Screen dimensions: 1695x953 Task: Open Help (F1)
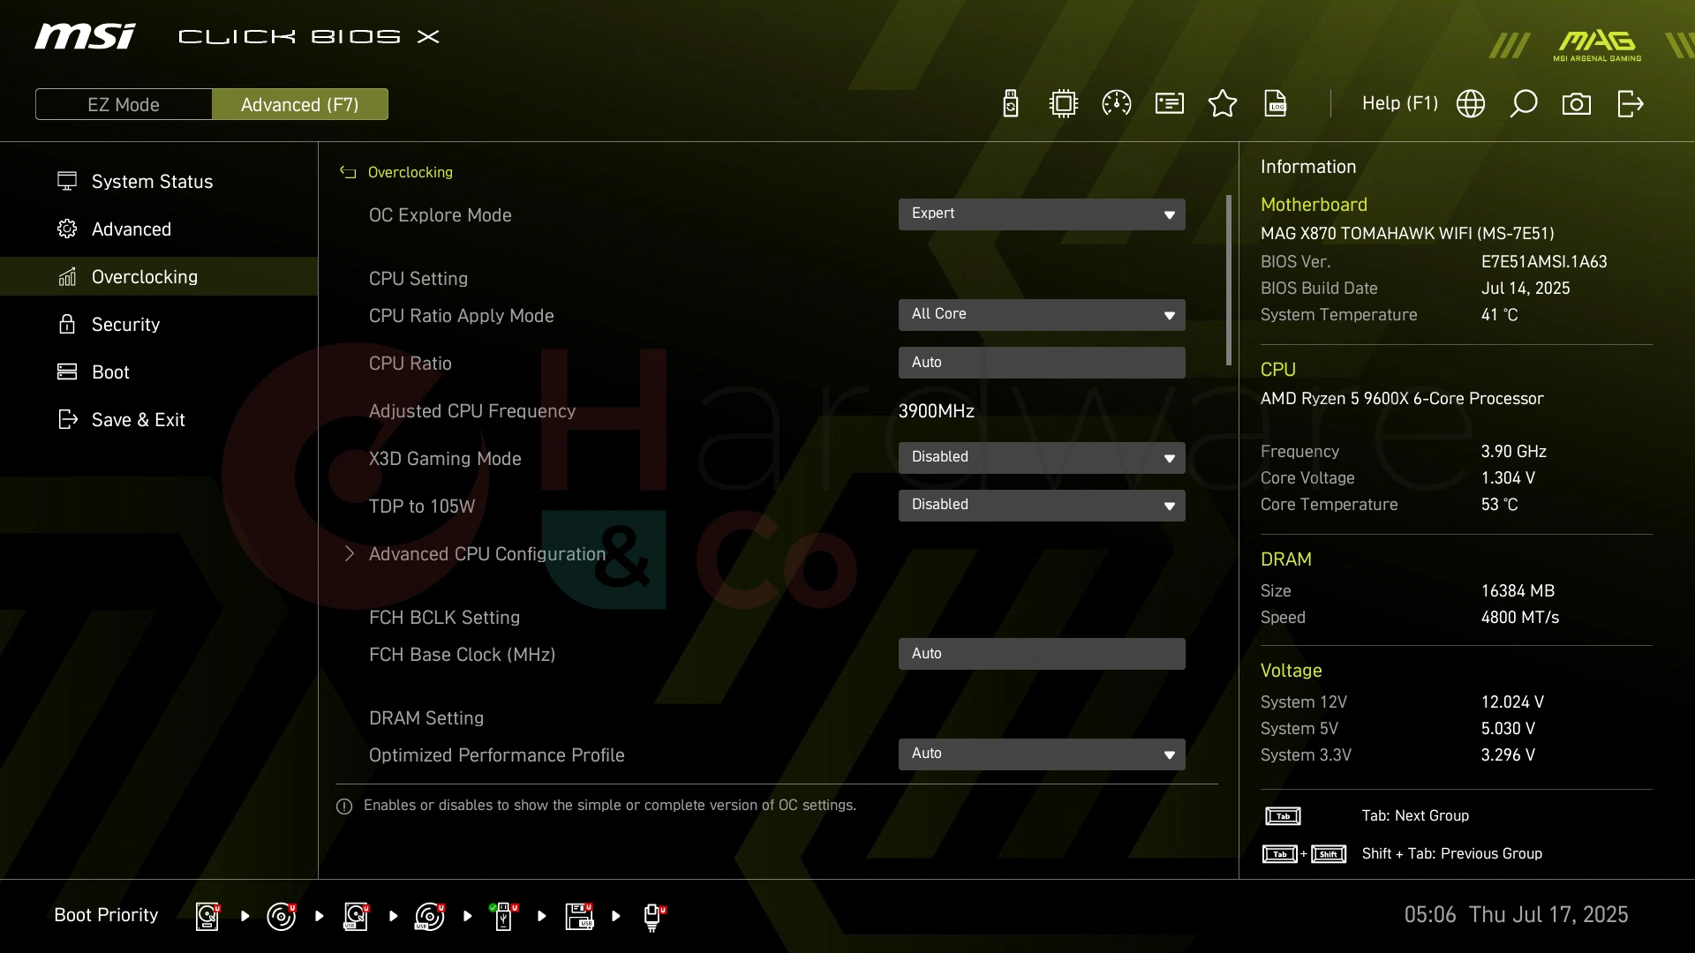click(1399, 104)
